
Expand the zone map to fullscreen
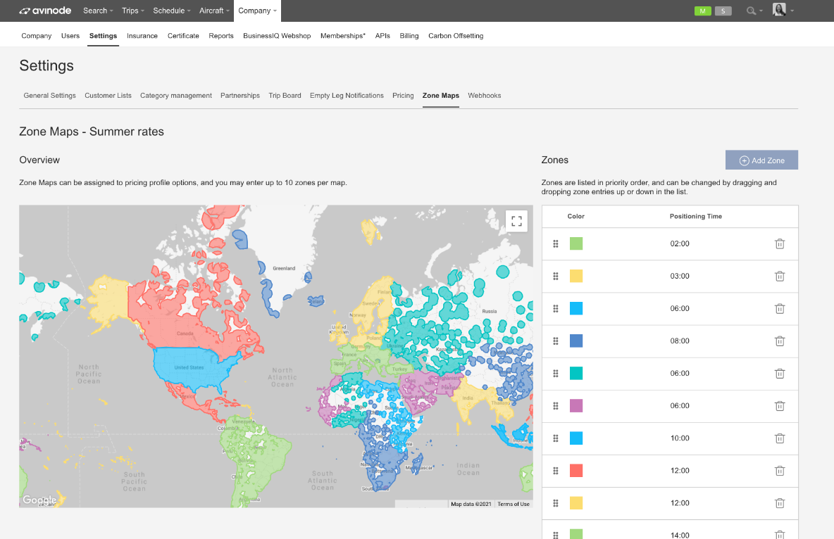click(516, 221)
